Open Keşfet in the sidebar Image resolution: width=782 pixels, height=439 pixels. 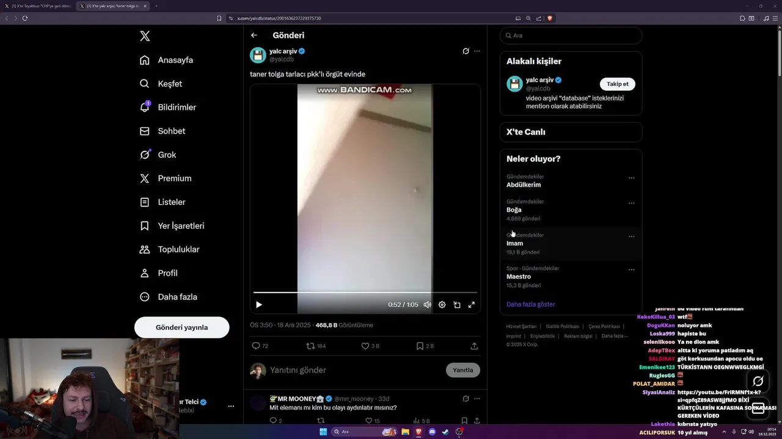pyautogui.click(x=161, y=84)
